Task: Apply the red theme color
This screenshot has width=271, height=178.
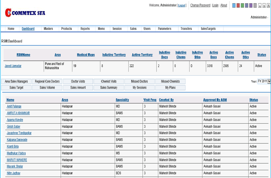Action: tap(238, 6)
